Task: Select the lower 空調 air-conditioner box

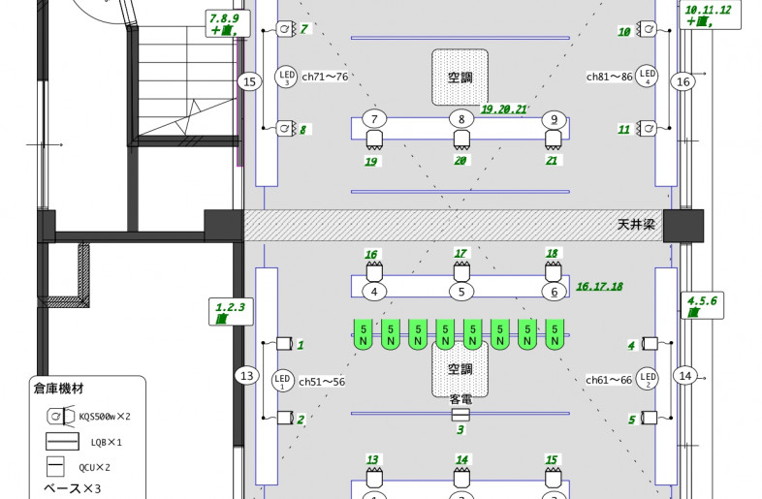Action: tap(460, 369)
